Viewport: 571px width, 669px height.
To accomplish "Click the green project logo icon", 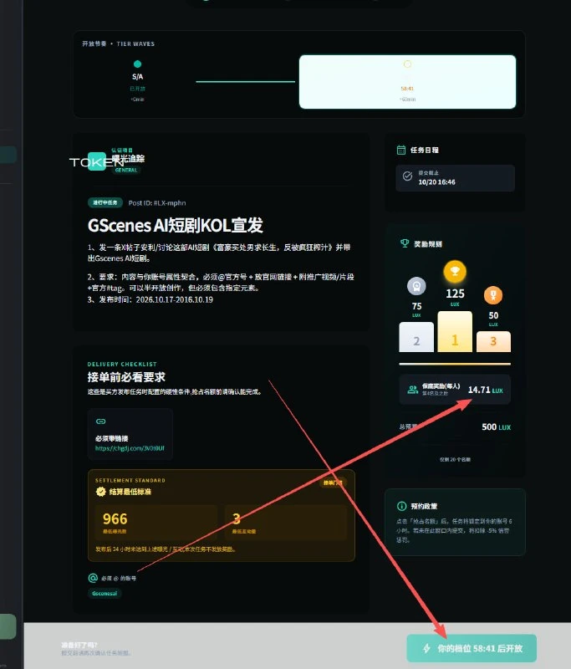I will click(97, 161).
